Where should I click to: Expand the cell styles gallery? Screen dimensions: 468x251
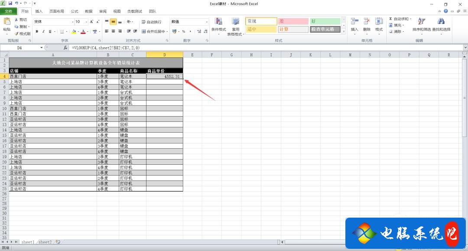click(344, 31)
